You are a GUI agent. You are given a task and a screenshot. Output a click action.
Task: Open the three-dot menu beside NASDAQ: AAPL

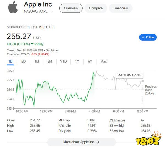coord(51,11)
